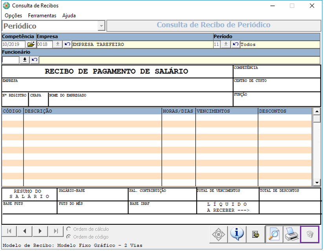The image size is (324, 251).
Task: Close the Consulta de Recibos window
Action: [312, 6]
